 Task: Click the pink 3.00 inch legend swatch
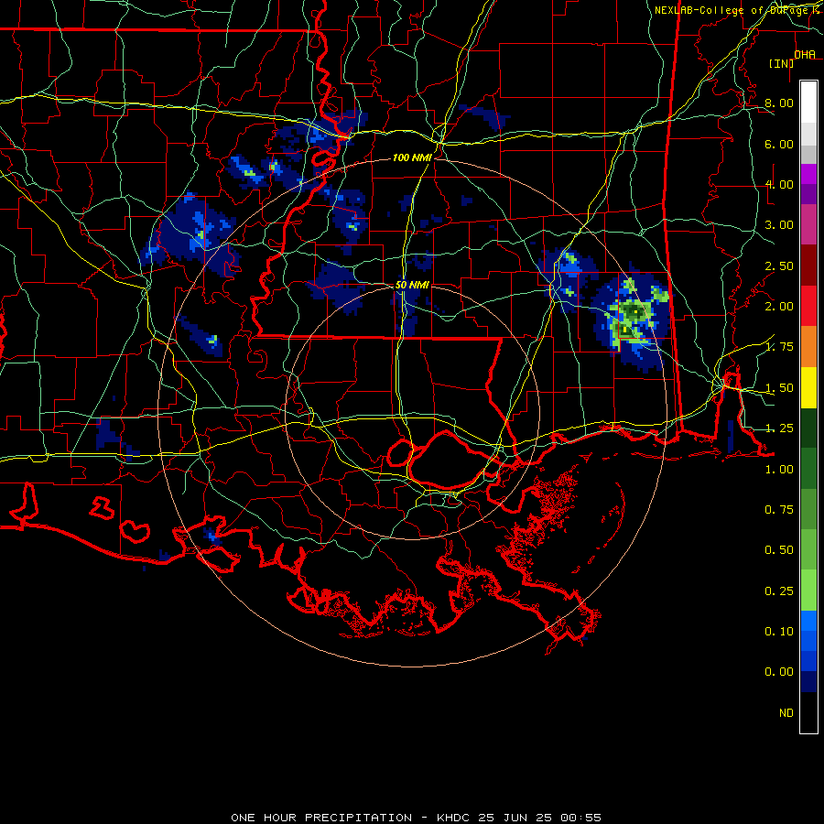(808, 224)
